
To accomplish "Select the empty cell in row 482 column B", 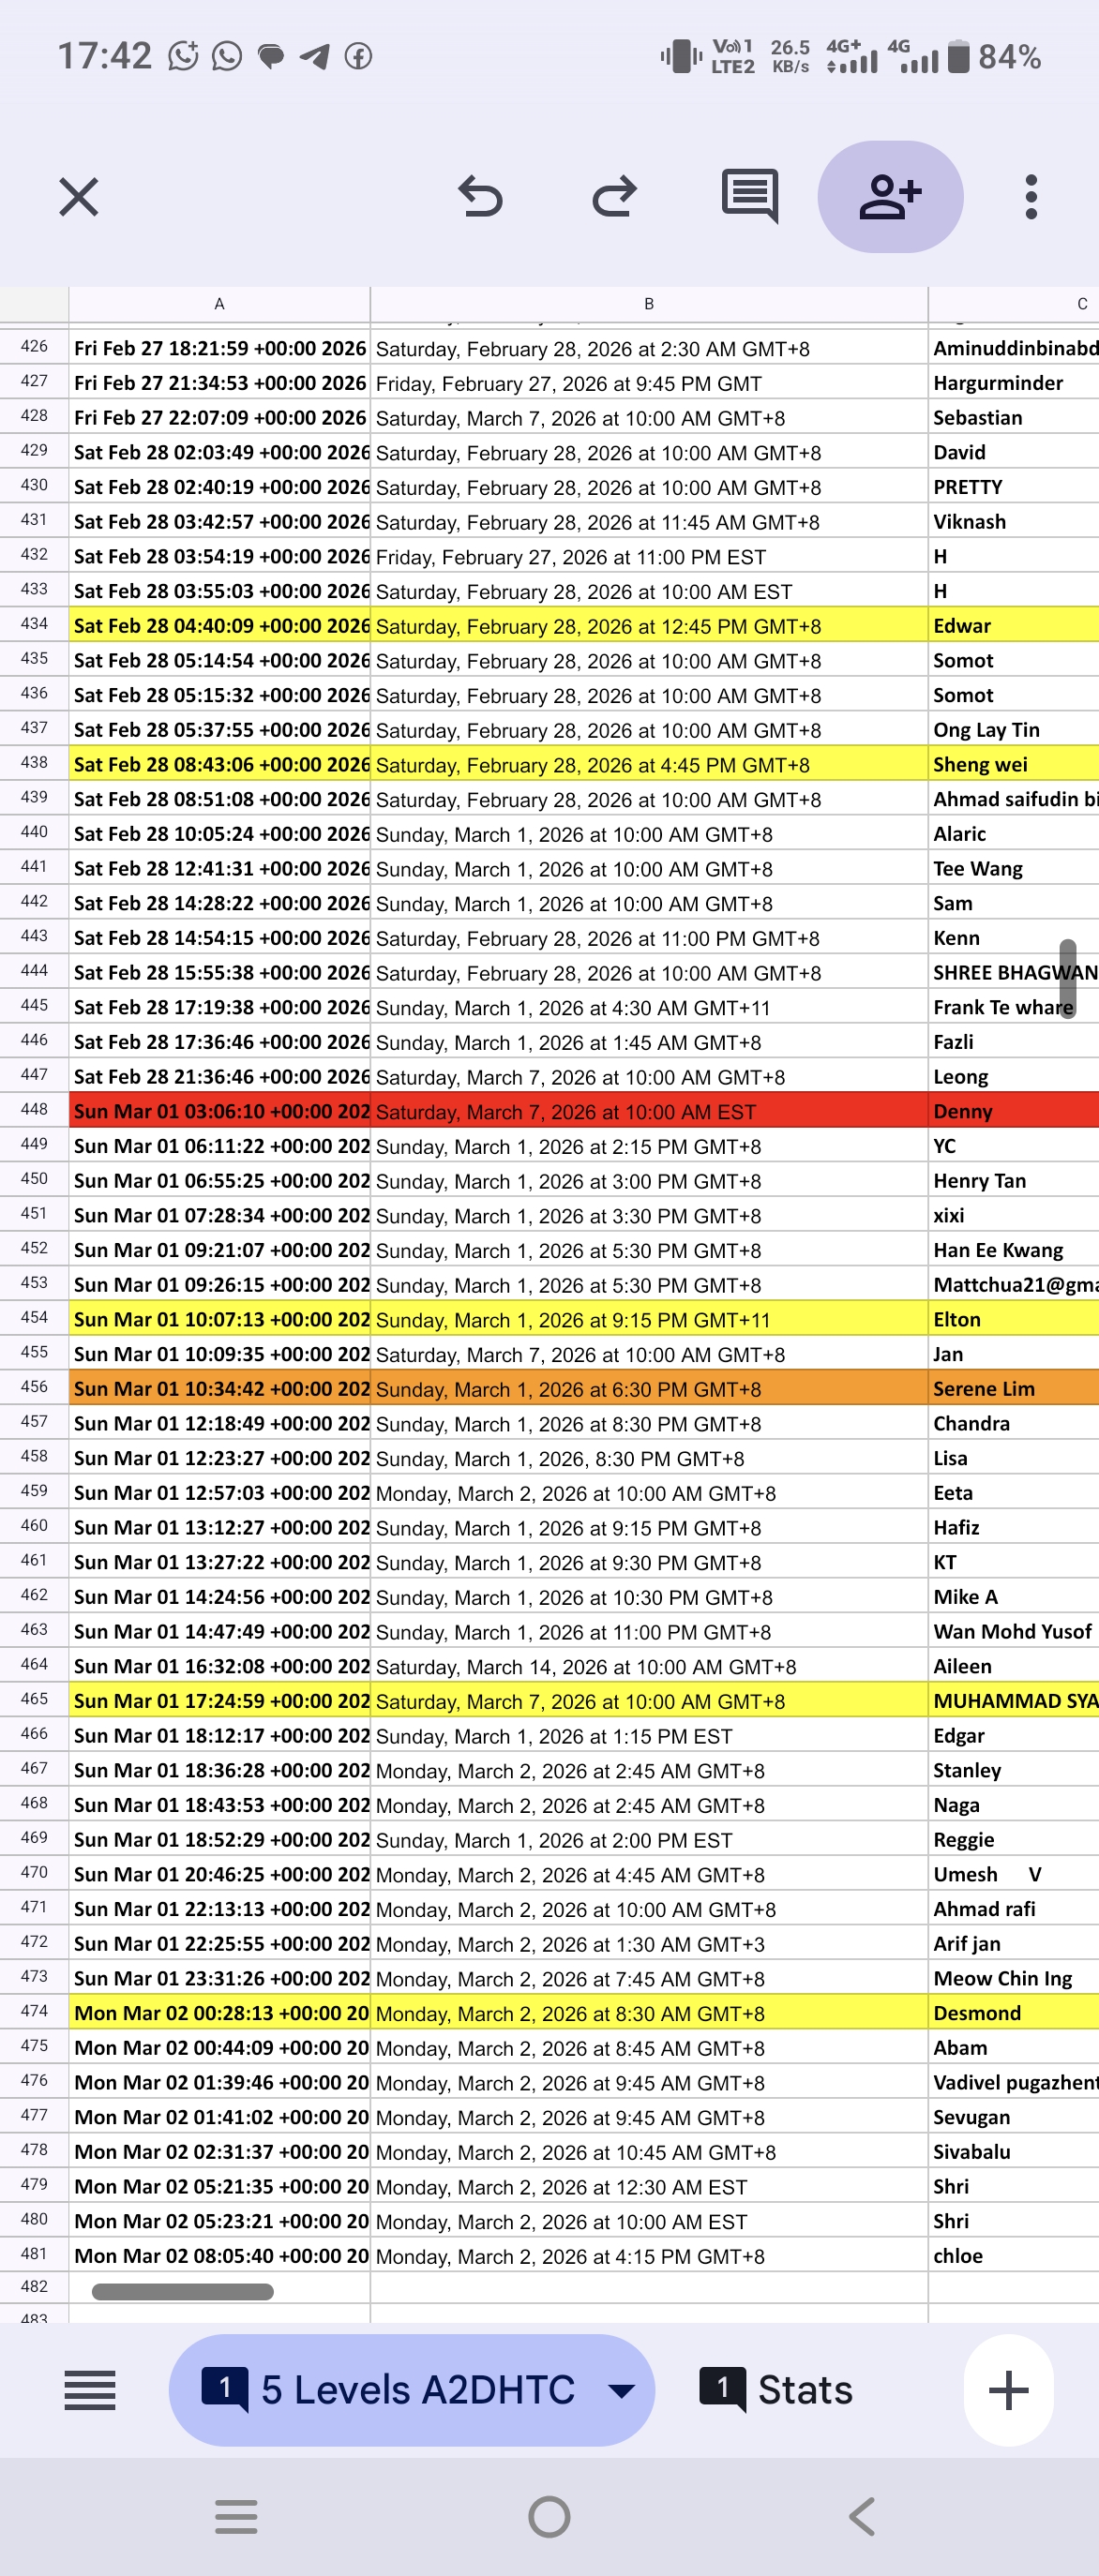I will click(649, 2288).
